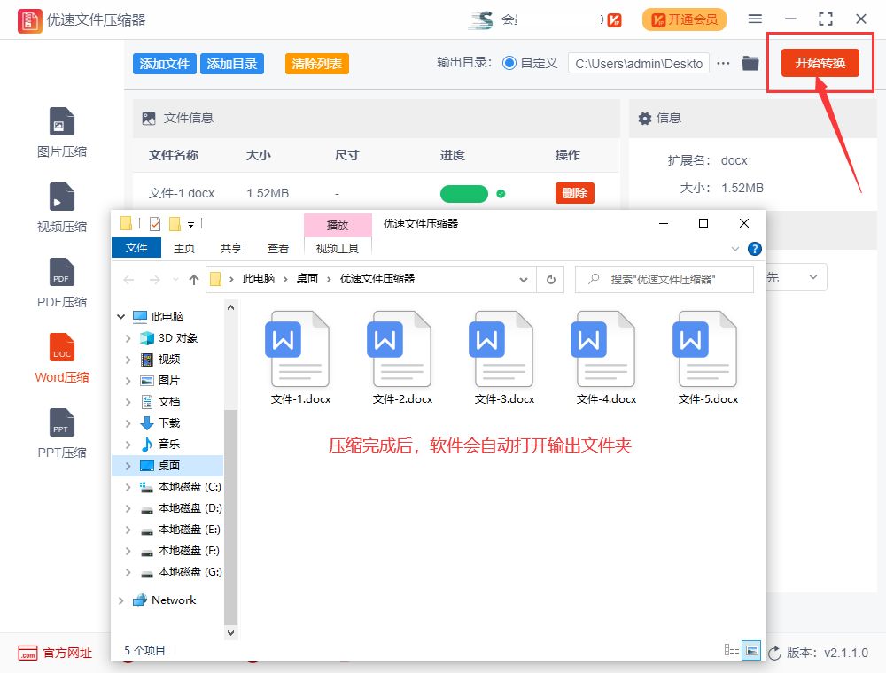Screen dimensions: 886x673
Task: Go forward in Explorer navigation
Action: [x=154, y=280]
